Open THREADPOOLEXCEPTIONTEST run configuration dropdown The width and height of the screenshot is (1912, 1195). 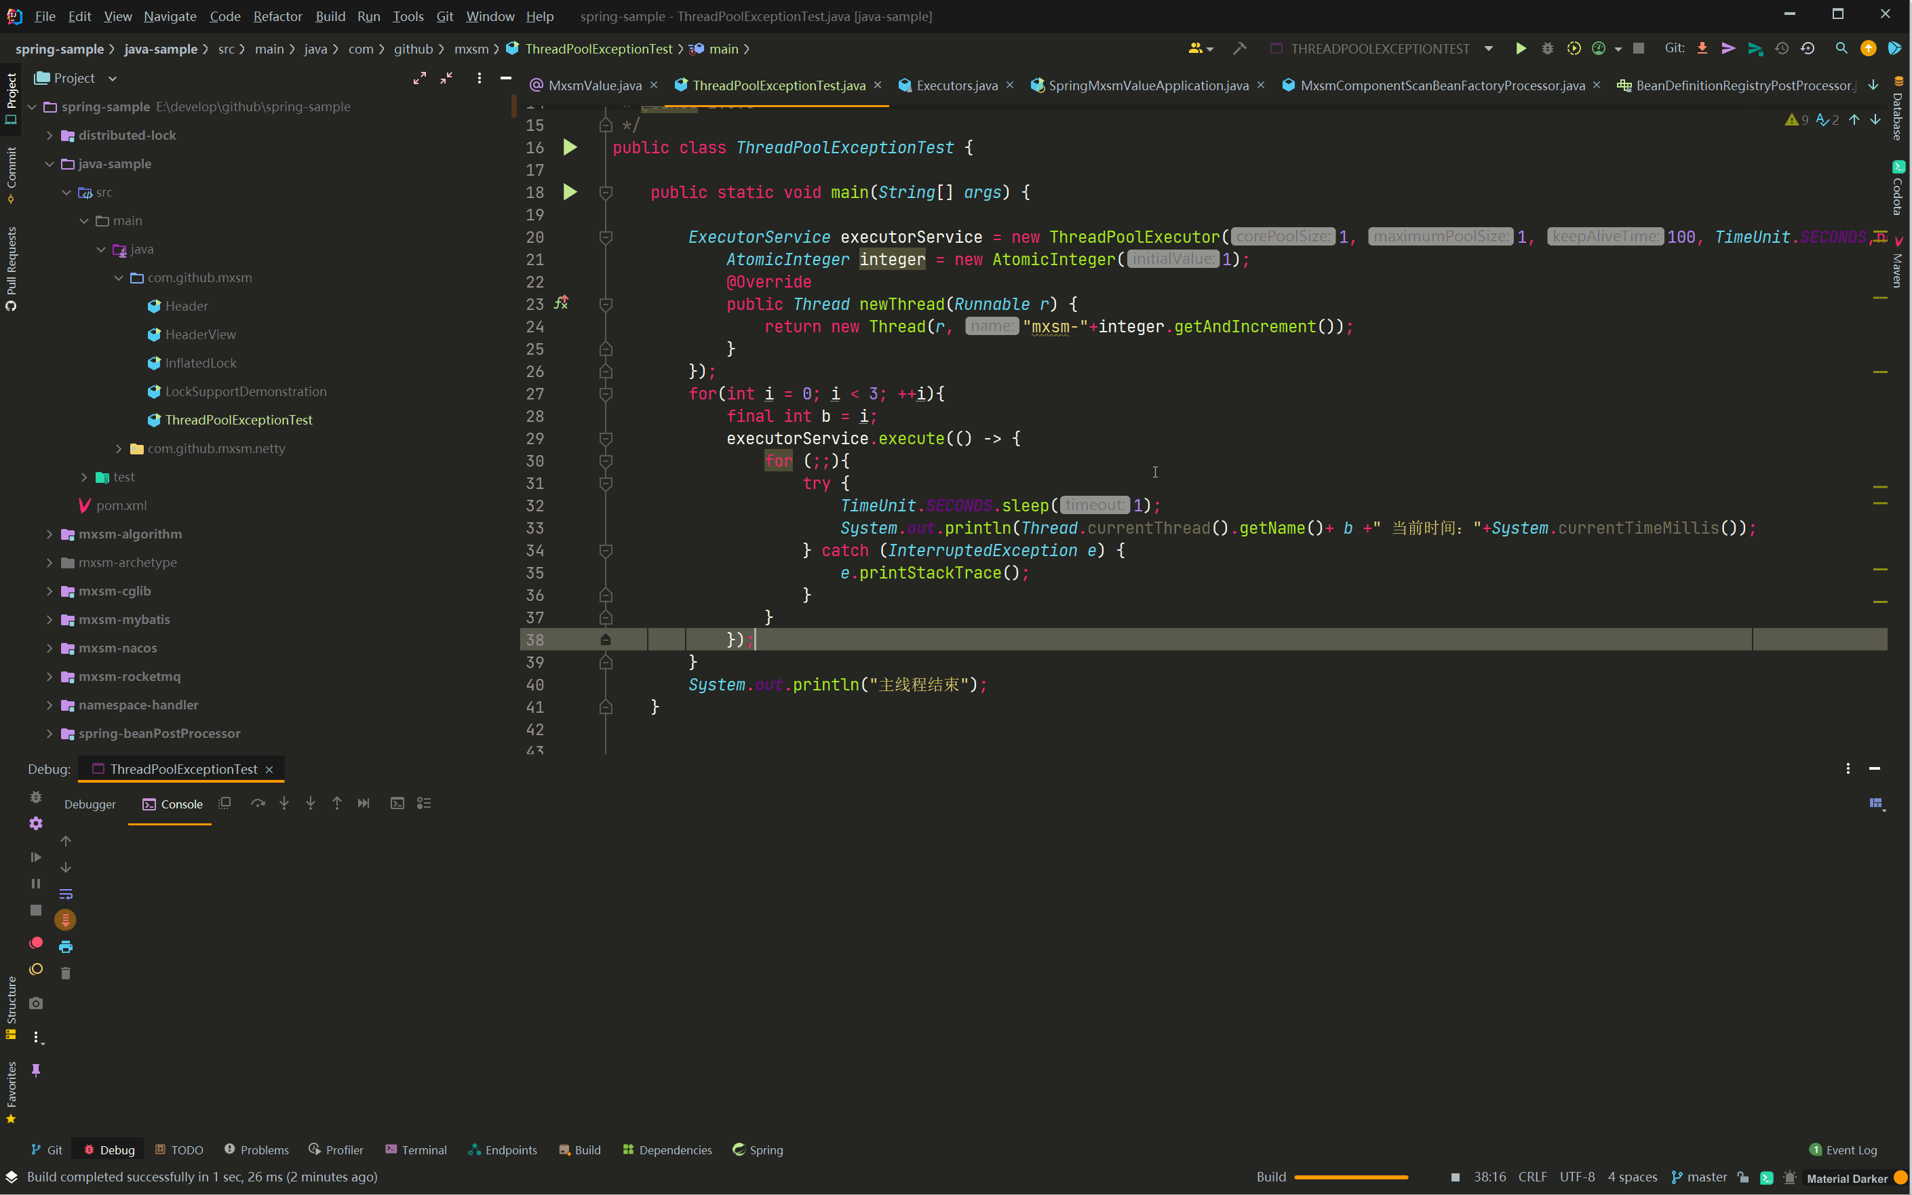point(1488,49)
